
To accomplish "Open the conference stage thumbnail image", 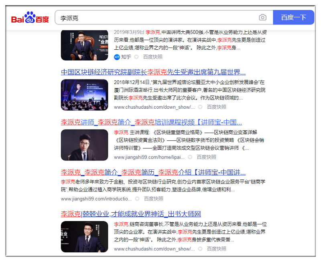I will [84, 95].
